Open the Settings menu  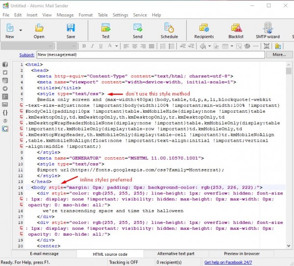pyautogui.click(x=121, y=15)
